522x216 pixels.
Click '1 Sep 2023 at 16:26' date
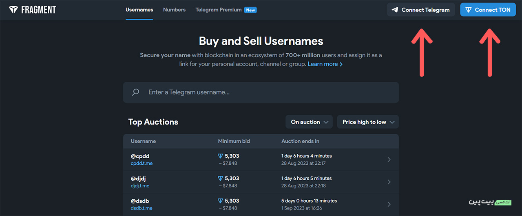tap(302, 208)
